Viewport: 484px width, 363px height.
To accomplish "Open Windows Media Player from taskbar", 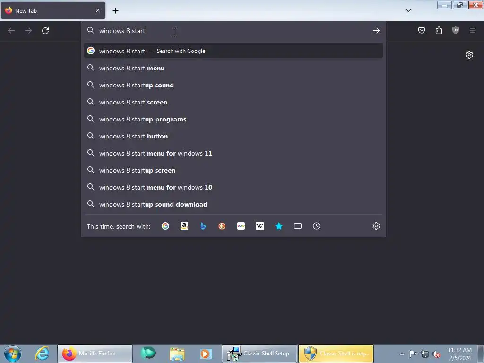I will point(206,354).
